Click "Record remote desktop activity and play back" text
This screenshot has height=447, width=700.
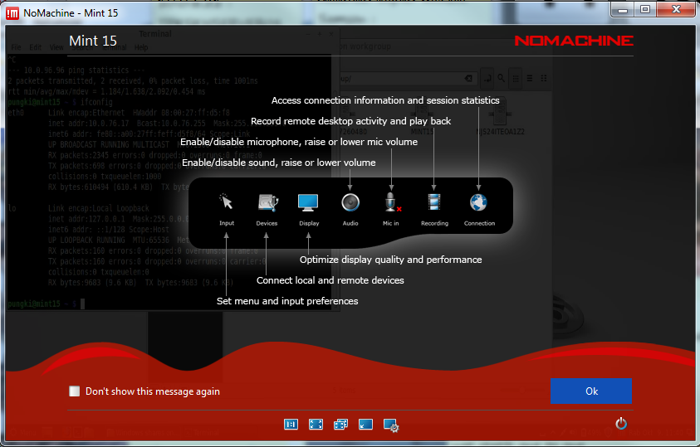coord(351,121)
